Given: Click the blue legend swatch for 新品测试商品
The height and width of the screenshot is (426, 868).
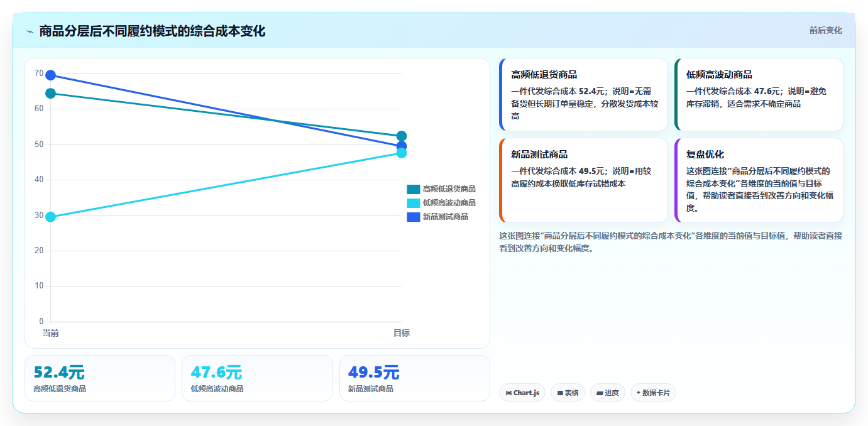Looking at the screenshot, I should coord(413,217).
